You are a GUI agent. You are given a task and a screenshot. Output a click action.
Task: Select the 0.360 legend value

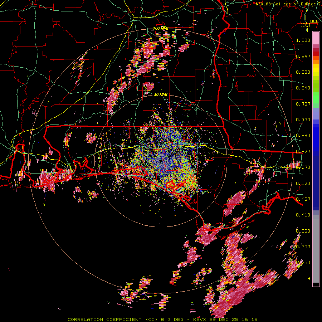point(303,231)
